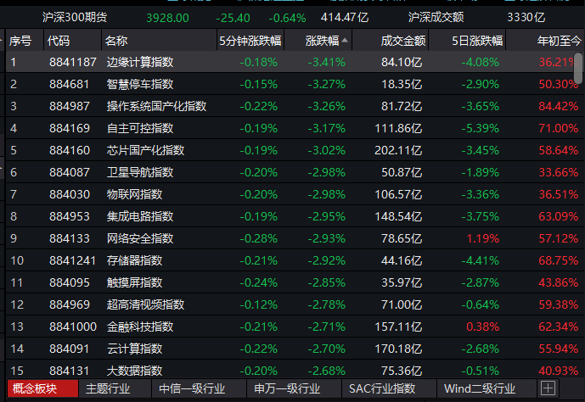
Task: Switch to the SAC行业指数 tab
Action: click(382, 388)
